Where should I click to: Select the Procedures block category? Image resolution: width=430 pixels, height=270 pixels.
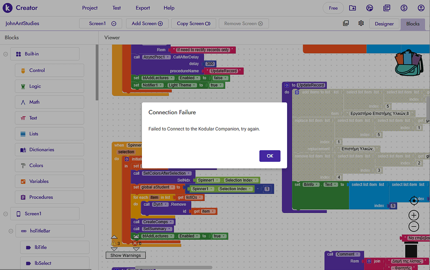[41, 197]
